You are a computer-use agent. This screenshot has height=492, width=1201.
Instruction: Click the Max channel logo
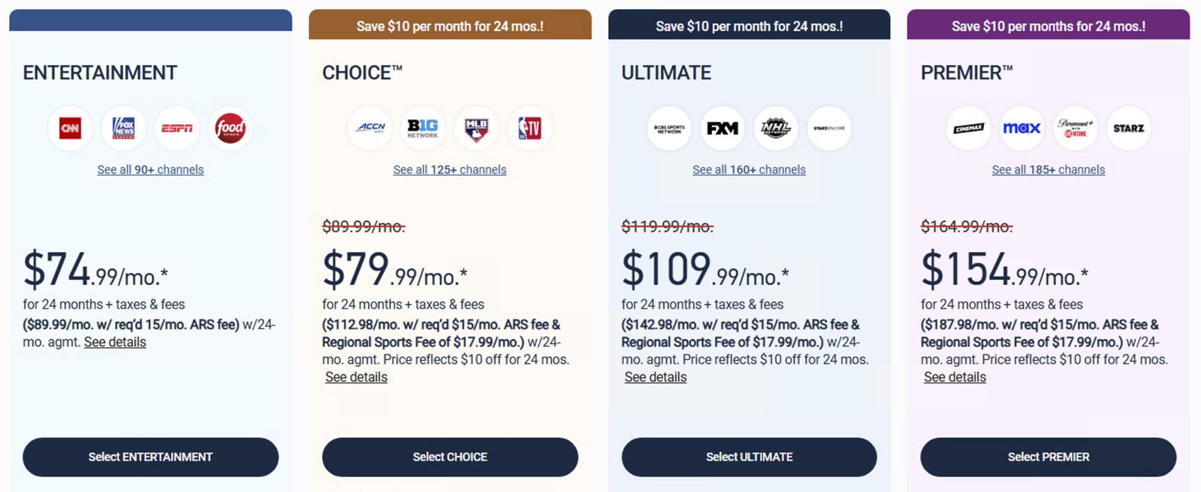[x=1021, y=128]
